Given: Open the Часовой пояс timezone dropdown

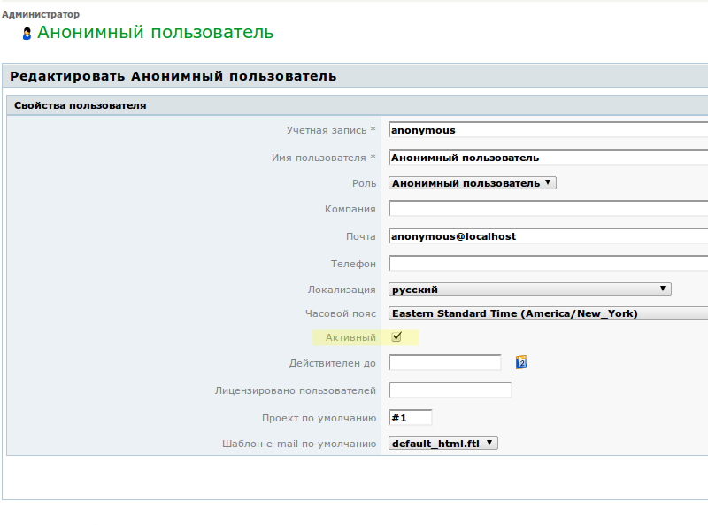Looking at the screenshot, I should pyautogui.click(x=549, y=313).
